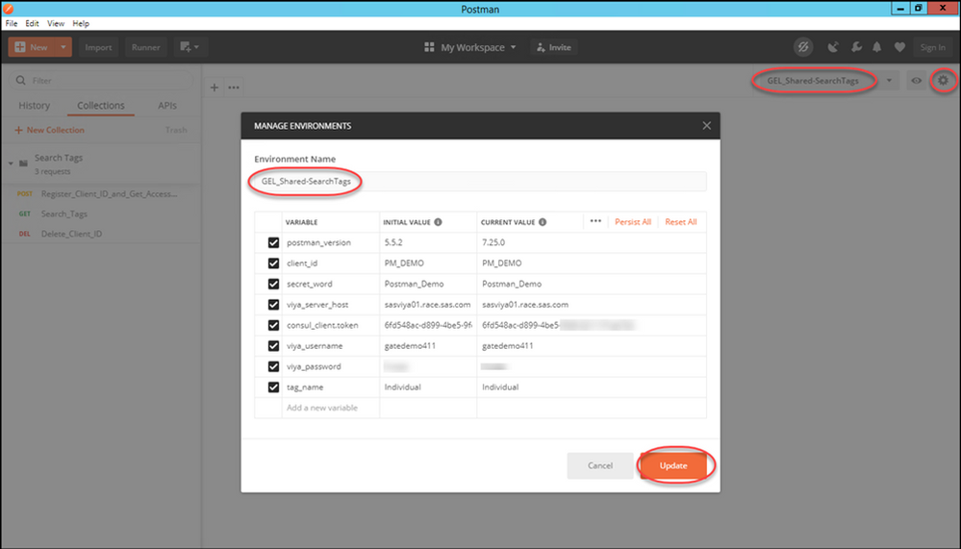
Task: Click info icon next to Initial Value
Action: pyautogui.click(x=439, y=222)
